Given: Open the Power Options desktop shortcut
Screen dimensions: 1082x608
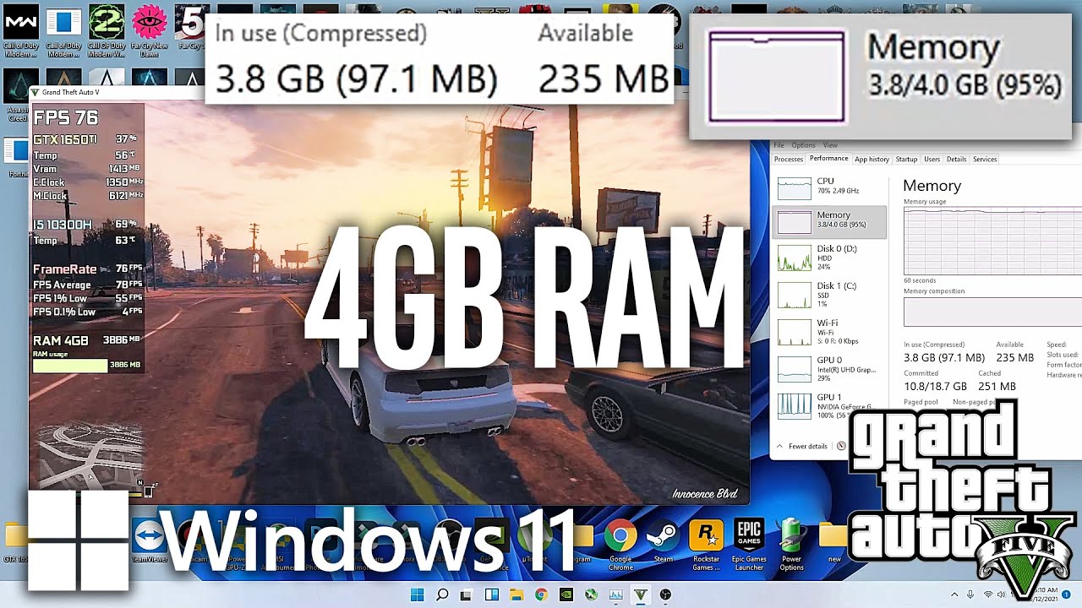Looking at the screenshot, I should click(x=791, y=544).
